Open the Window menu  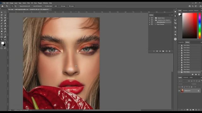click(45, 3)
